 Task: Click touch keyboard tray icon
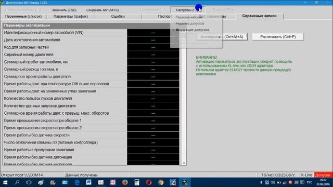point(296,182)
